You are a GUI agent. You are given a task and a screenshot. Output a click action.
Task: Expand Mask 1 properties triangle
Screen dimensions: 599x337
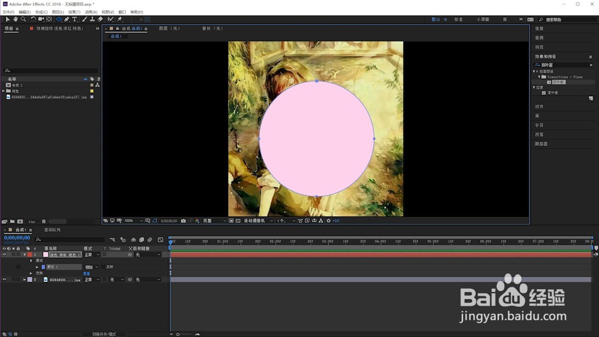(37, 267)
